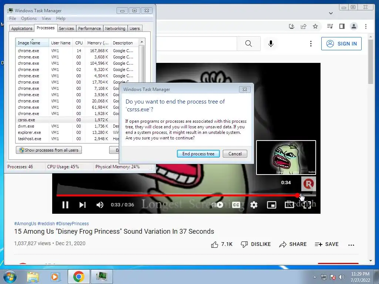Like the video with thumbs up
Image resolution: width=379 pixels, height=284 pixels.
tap(222, 244)
